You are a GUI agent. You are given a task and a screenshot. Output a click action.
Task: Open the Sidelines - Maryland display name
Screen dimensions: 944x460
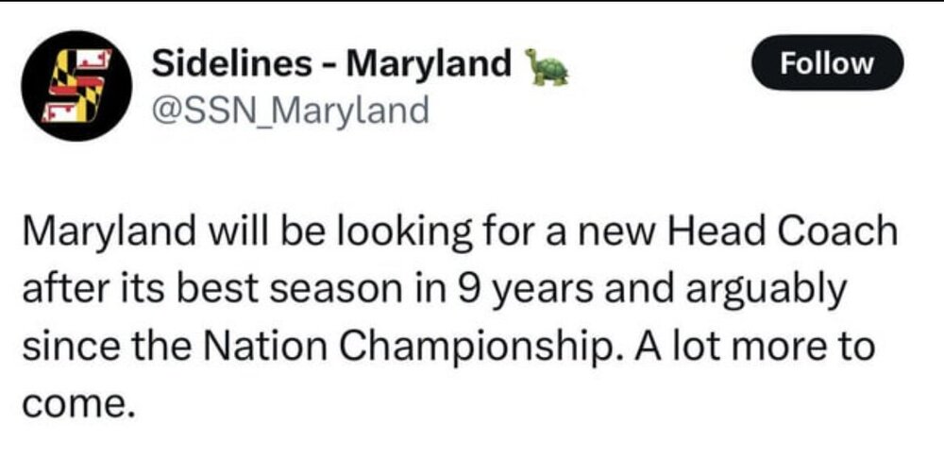[x=330, y=64]
